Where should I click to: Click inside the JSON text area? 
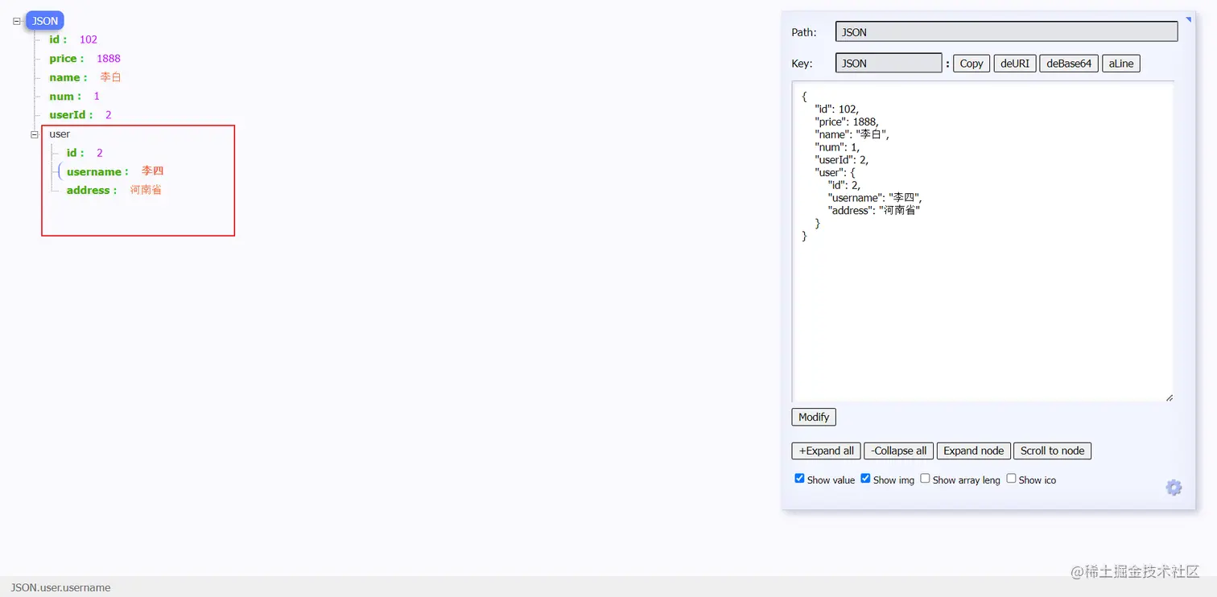click(982, 241)
